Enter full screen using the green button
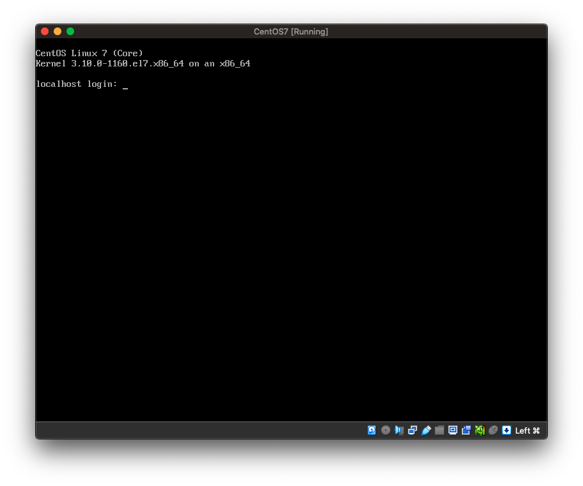The width and height of the screenshot is (583, 486). (70, 31)
